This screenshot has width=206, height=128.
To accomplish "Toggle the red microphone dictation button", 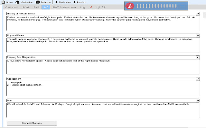I will click(129, 6).
